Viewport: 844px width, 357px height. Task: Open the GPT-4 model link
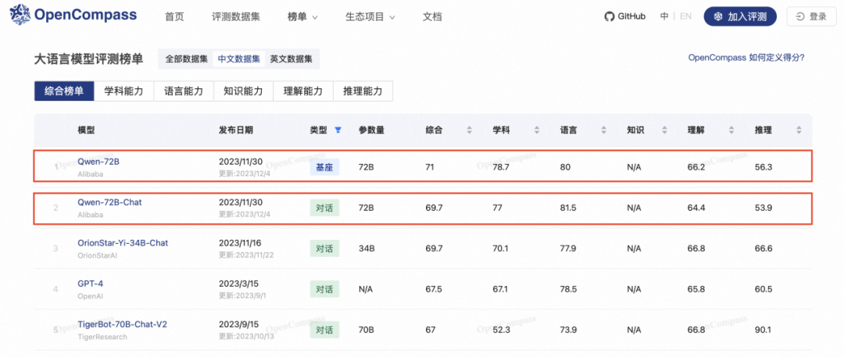click(90, 284)
